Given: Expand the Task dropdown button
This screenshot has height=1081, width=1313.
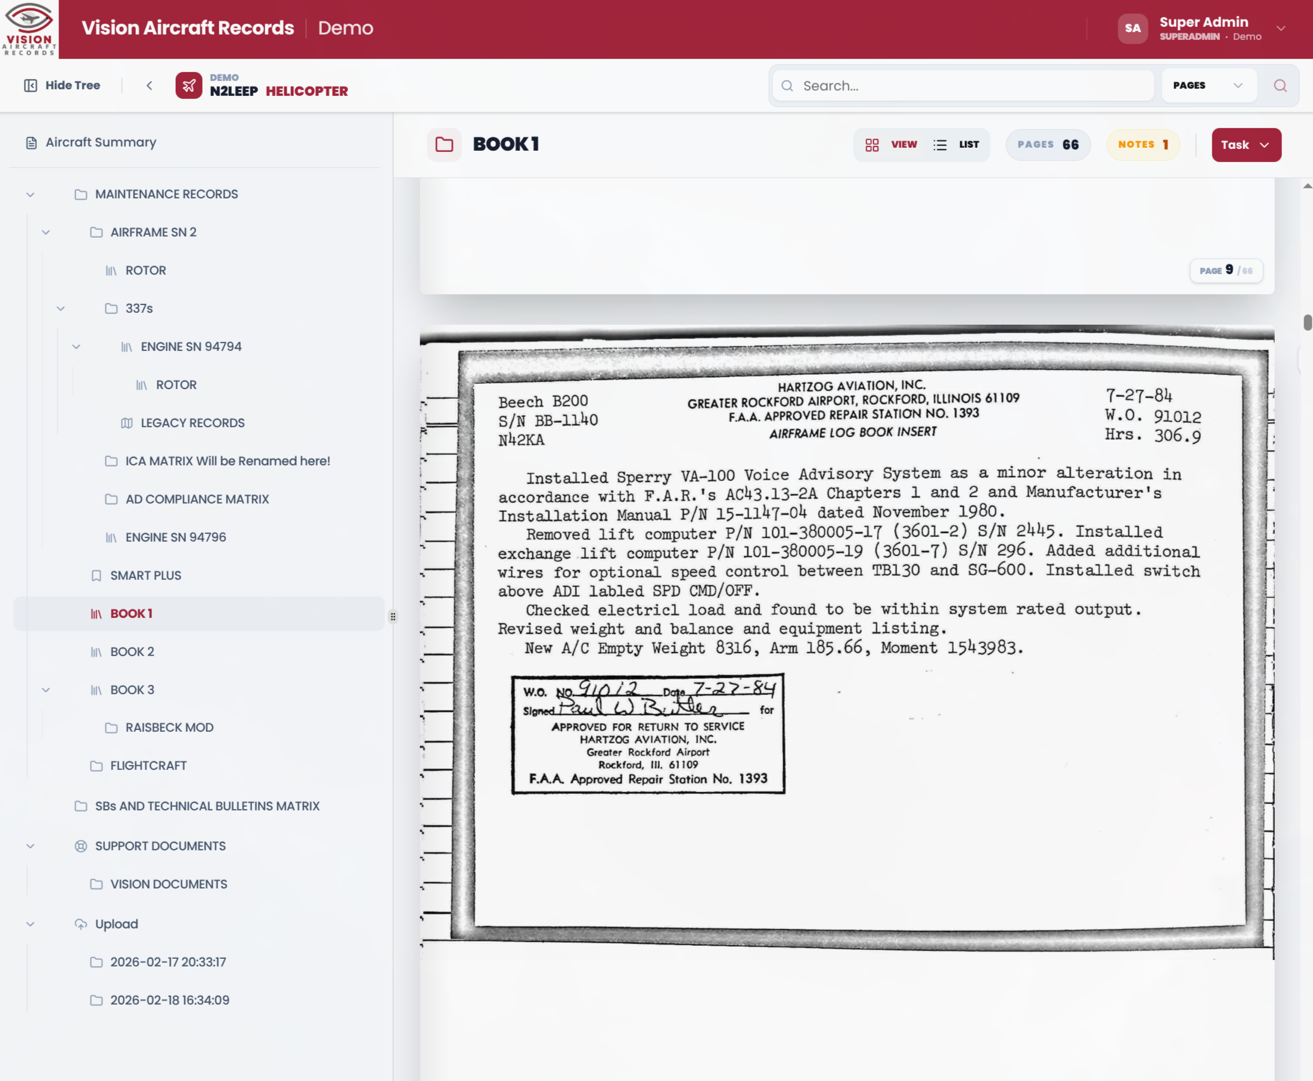Looking at the screenshot, I should [1246, 144].
